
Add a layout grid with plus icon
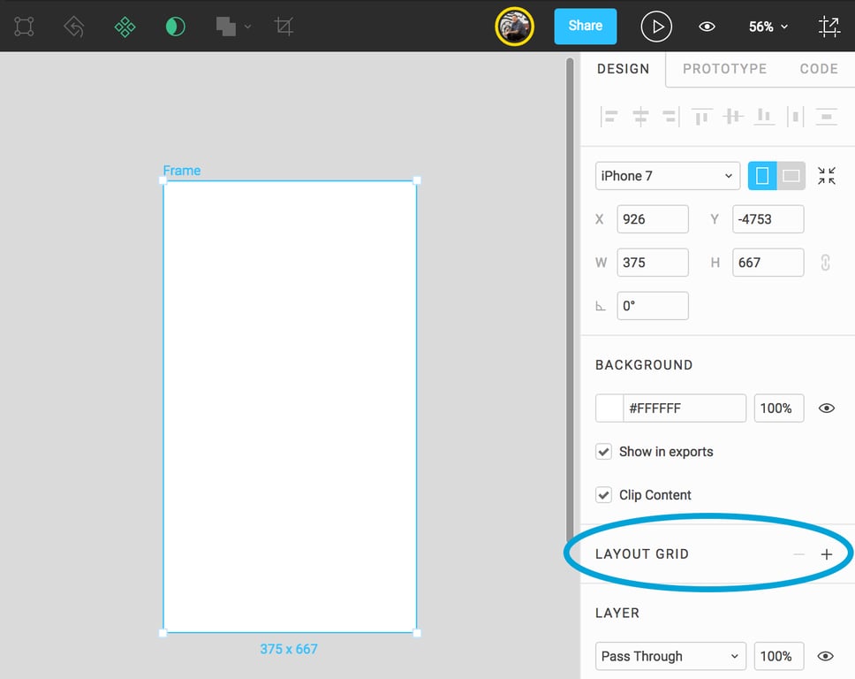(x=827, y=554)
